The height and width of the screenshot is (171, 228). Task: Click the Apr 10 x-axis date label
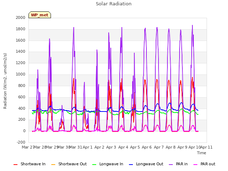(x=195, y=147)
